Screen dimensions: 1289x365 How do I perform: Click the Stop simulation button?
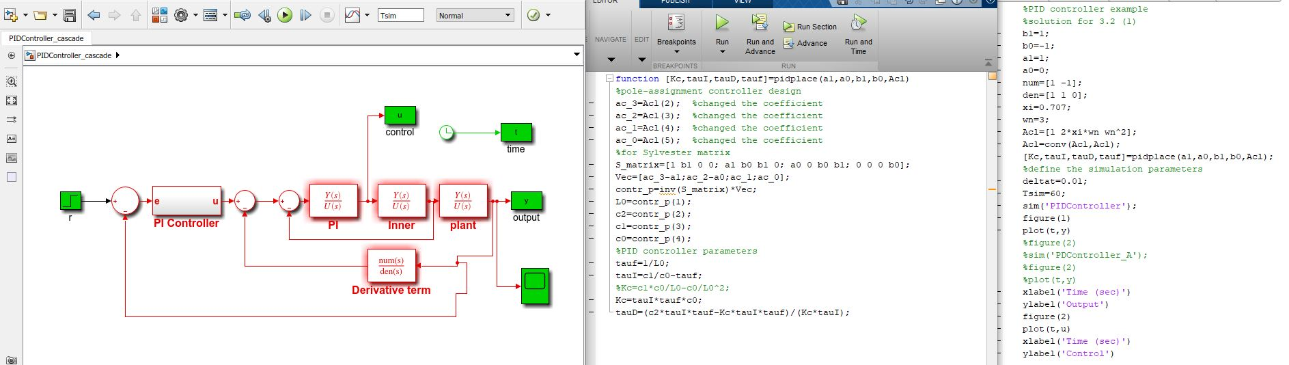[x=327, y=15]
